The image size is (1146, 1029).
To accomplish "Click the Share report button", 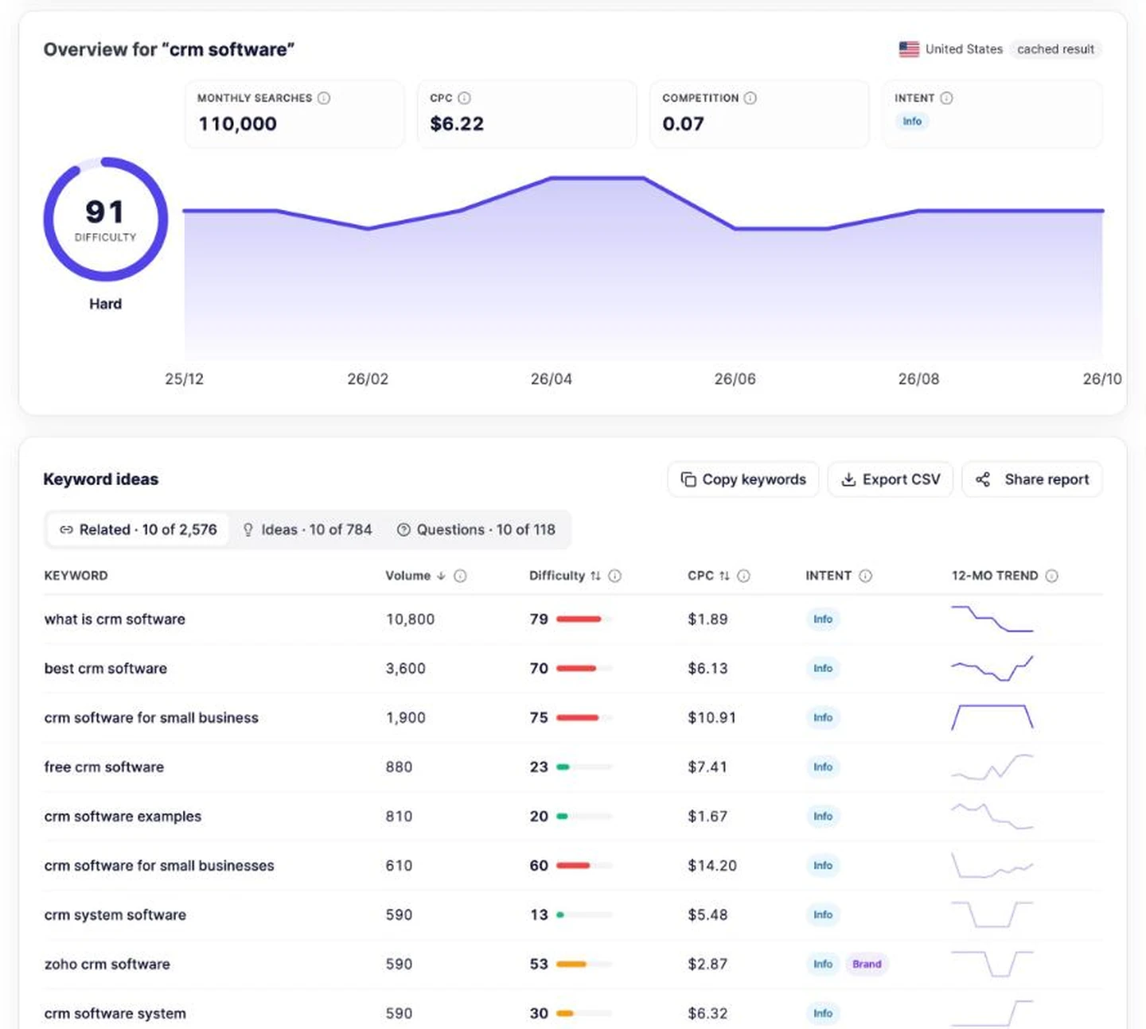I will (1032, 480).
